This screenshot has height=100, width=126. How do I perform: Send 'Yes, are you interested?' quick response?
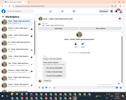(x=54, y=68)
